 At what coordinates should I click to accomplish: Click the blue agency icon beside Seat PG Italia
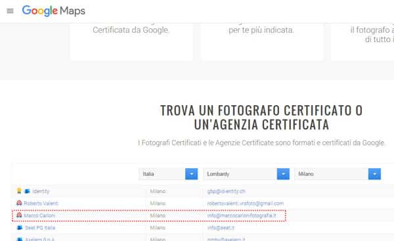pyautogui.click(x=20, y=227)
